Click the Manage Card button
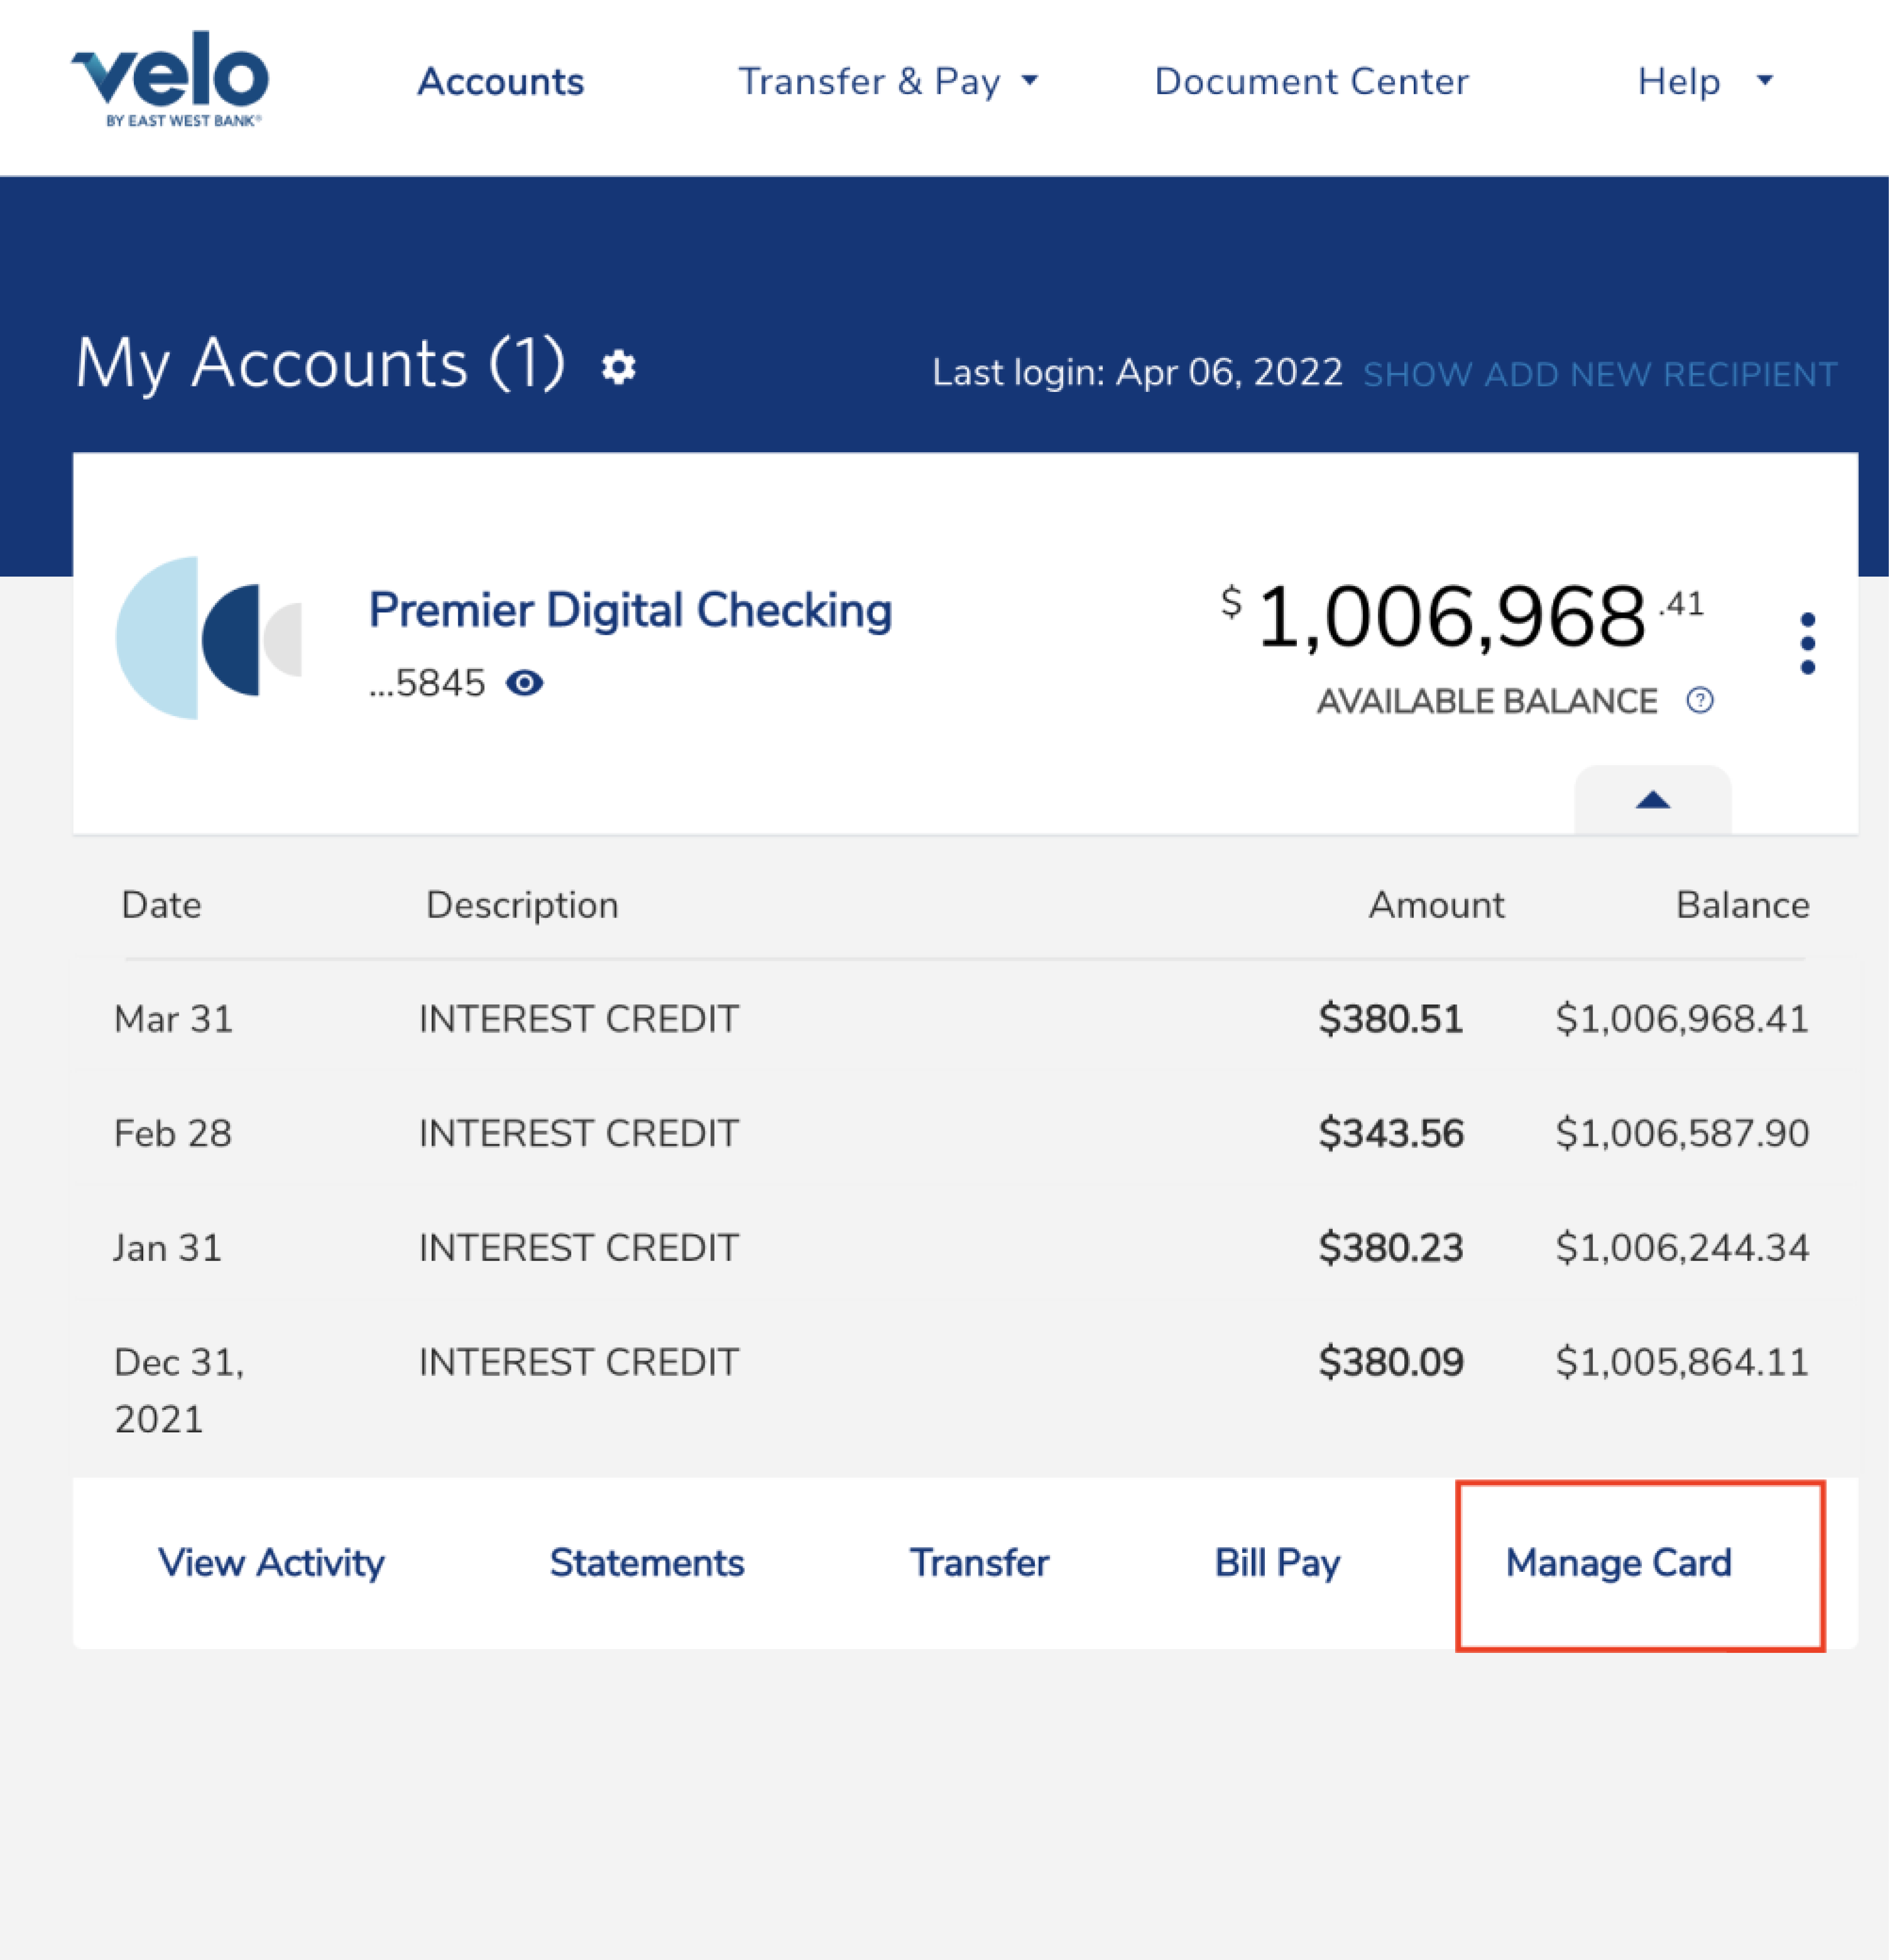 [x=1618, y=1562]
